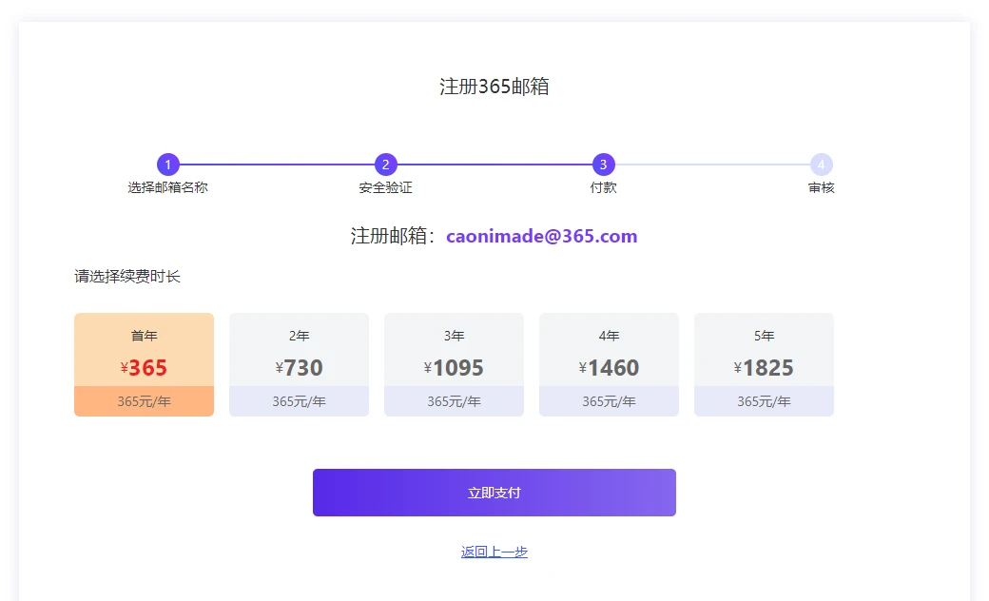Click the greyed-out step 4 circle
The width and height of the screenshot is (989, 601).
(x=821, y=165)
